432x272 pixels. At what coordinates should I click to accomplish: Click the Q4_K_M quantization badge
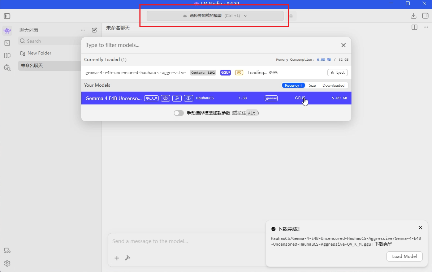point(151,98)
